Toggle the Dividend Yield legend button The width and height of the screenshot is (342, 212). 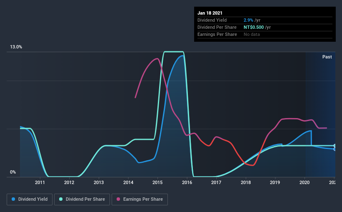tap(30, 199)
